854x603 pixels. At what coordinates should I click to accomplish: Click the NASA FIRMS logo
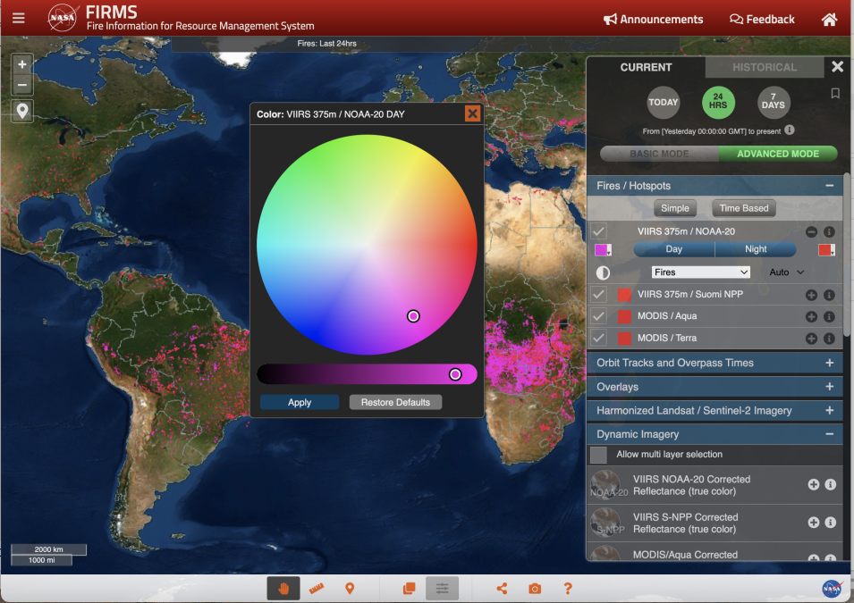pyautogui.click(x=62, y=17)
